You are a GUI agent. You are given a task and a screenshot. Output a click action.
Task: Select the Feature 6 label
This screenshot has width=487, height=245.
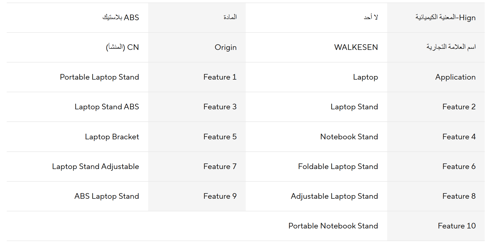coord(459,167)
